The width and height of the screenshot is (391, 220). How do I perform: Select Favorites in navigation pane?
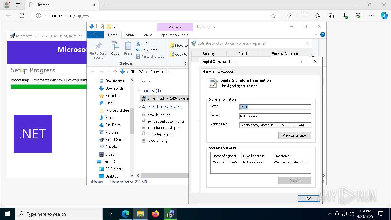point(112,96)
